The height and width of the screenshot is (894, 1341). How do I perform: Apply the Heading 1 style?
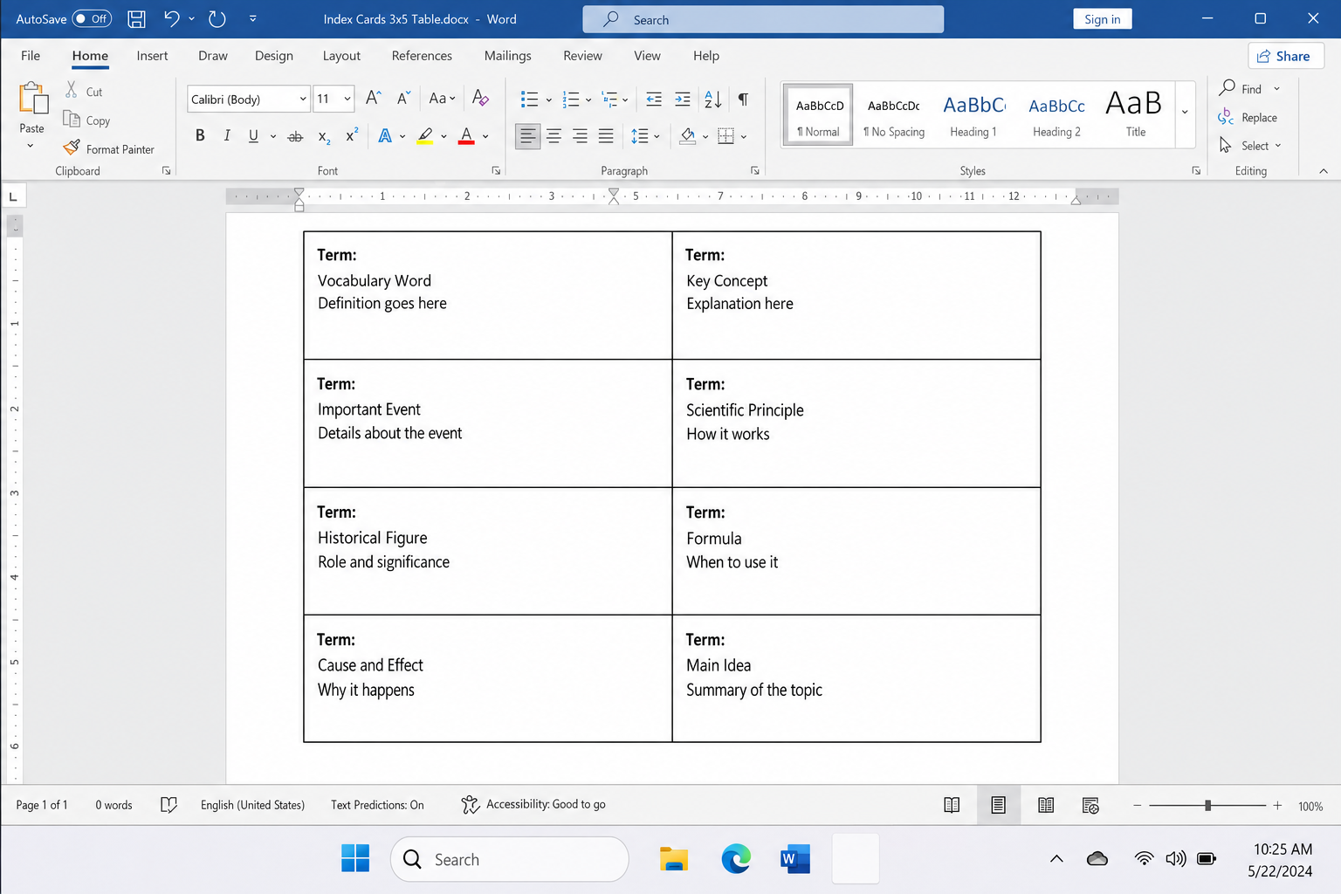973,113
